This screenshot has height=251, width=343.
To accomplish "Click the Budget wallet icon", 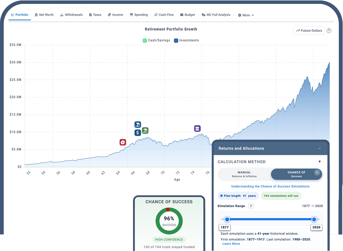I will [x=182, y=15].
